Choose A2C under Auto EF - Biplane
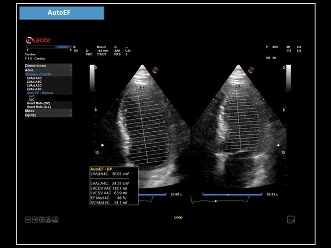This screenshot has height=248, width=331. (x=32, y=99)
